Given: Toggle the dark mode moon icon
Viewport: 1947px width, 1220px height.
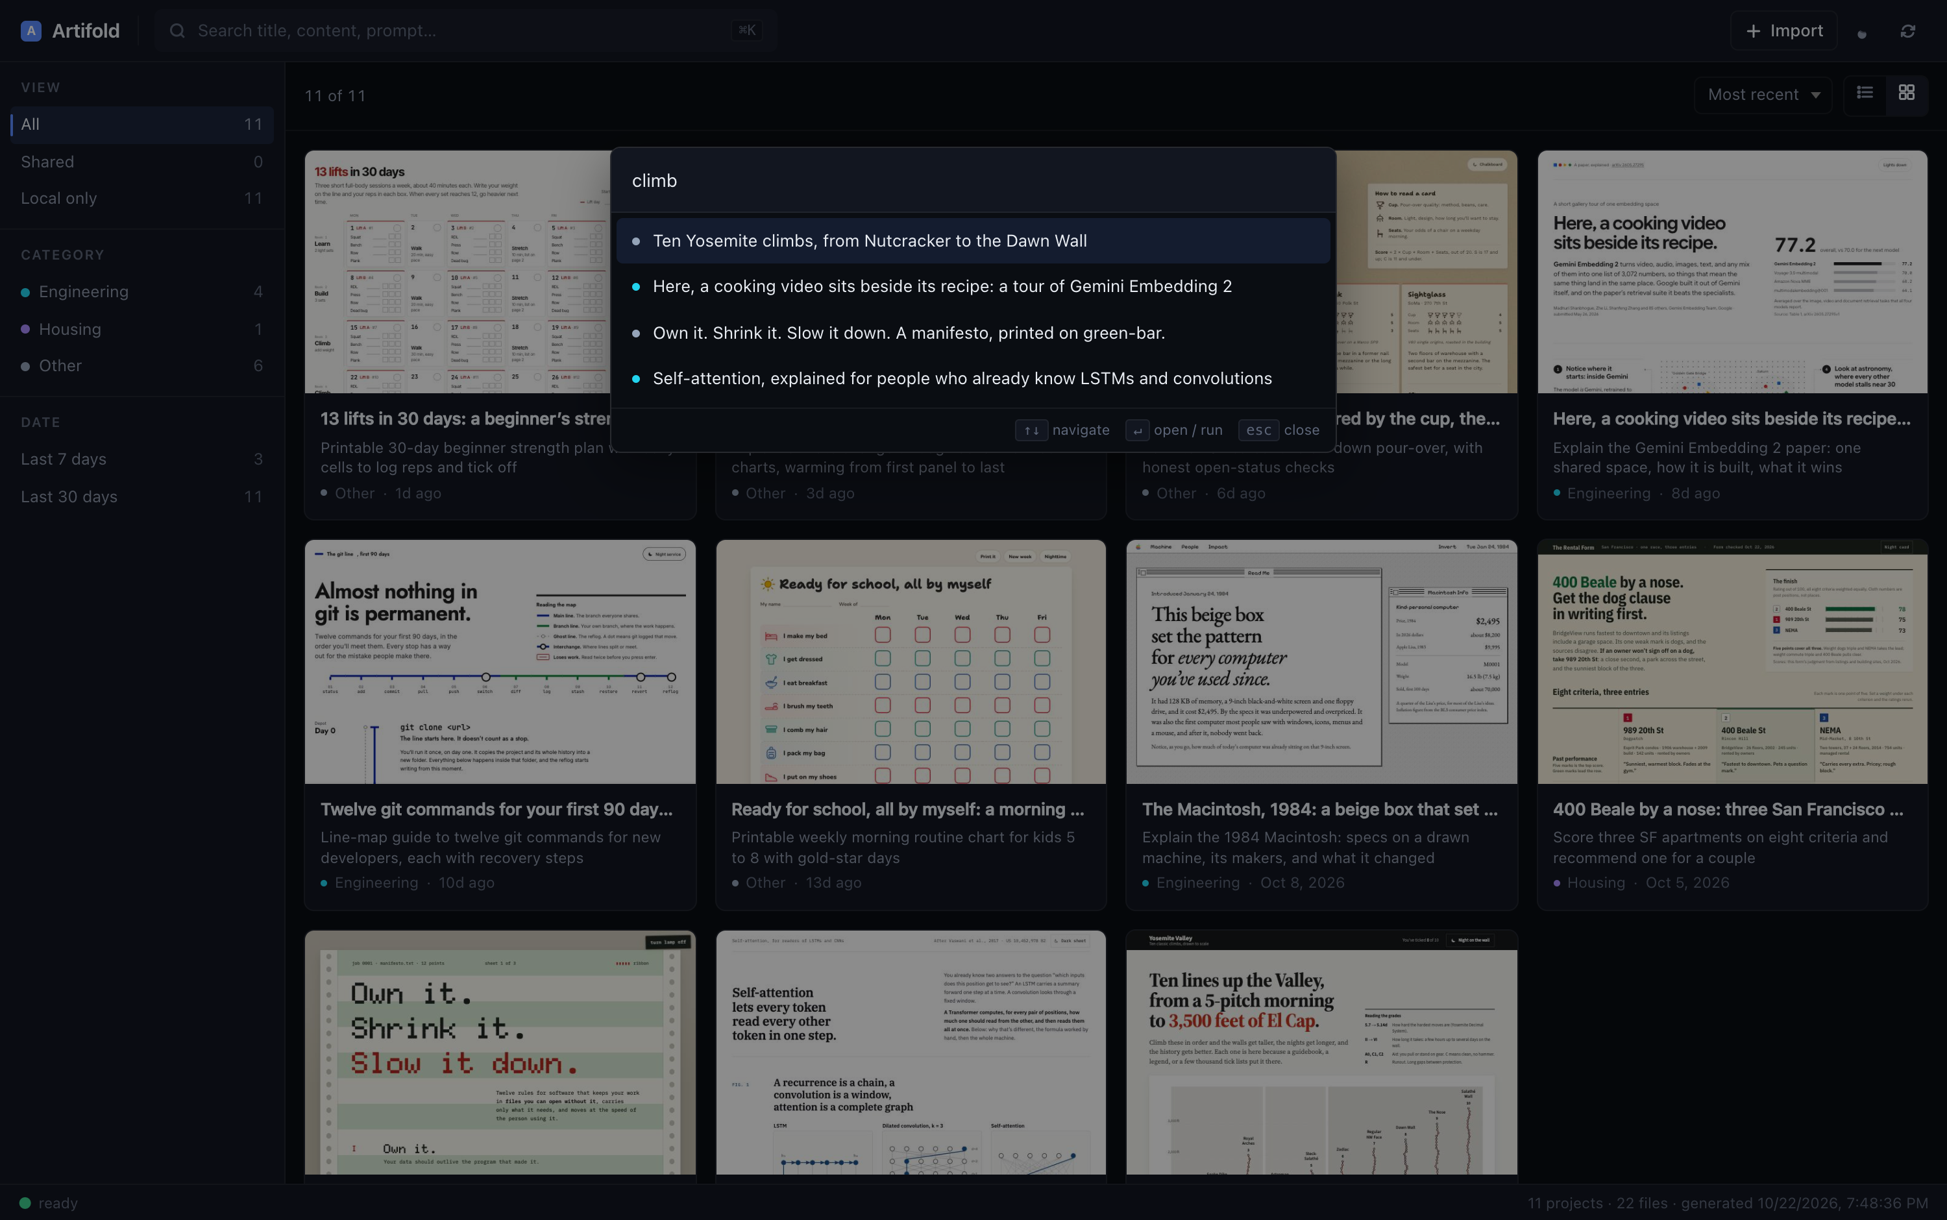Looking at the screenshot, I should pyautogui.click(x=1862, y=32).
